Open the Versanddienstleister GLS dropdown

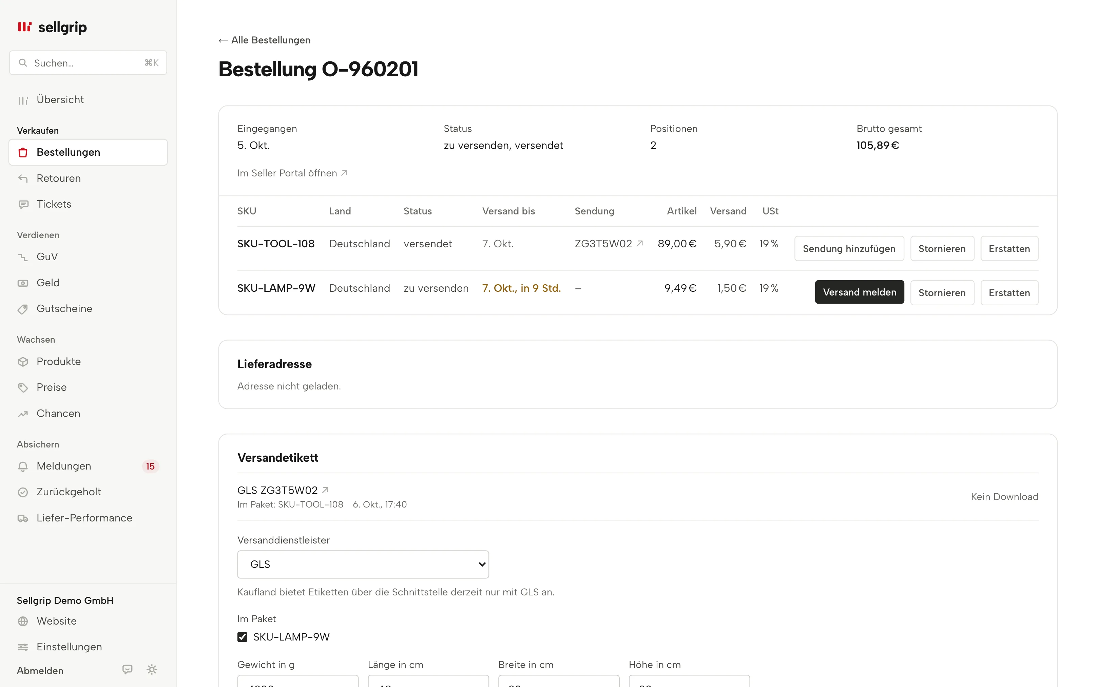[x=363, y=564]
